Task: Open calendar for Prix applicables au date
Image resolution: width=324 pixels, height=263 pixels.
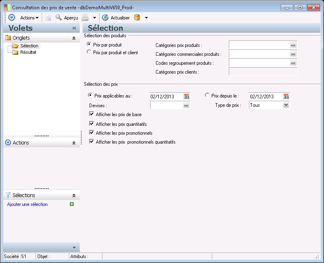Action: pos(186,96)
